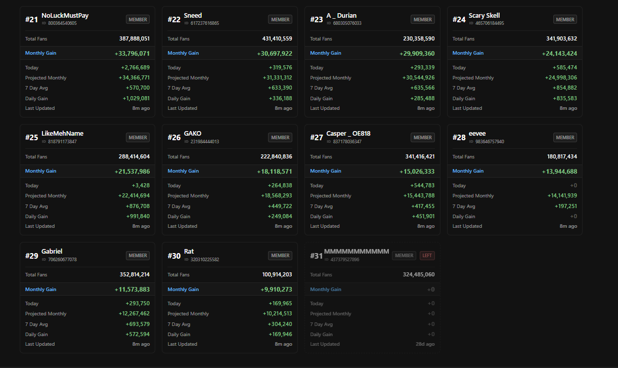Select rank number #26
The width and height of the screenshot is (618, 368).
click(174, 137)
